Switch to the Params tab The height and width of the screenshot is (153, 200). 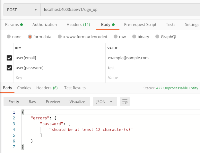pos(14,25)
